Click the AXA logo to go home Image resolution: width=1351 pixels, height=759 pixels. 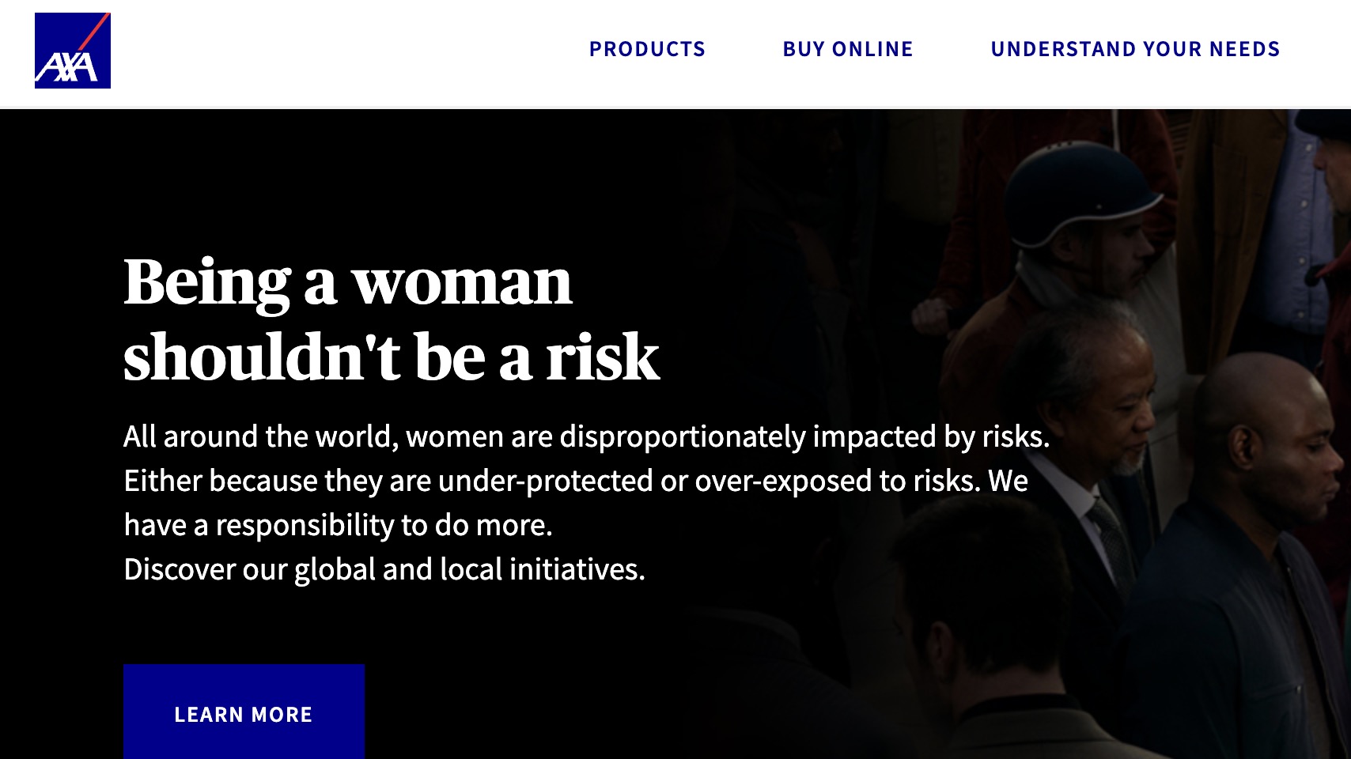click(x=72, y=51)
